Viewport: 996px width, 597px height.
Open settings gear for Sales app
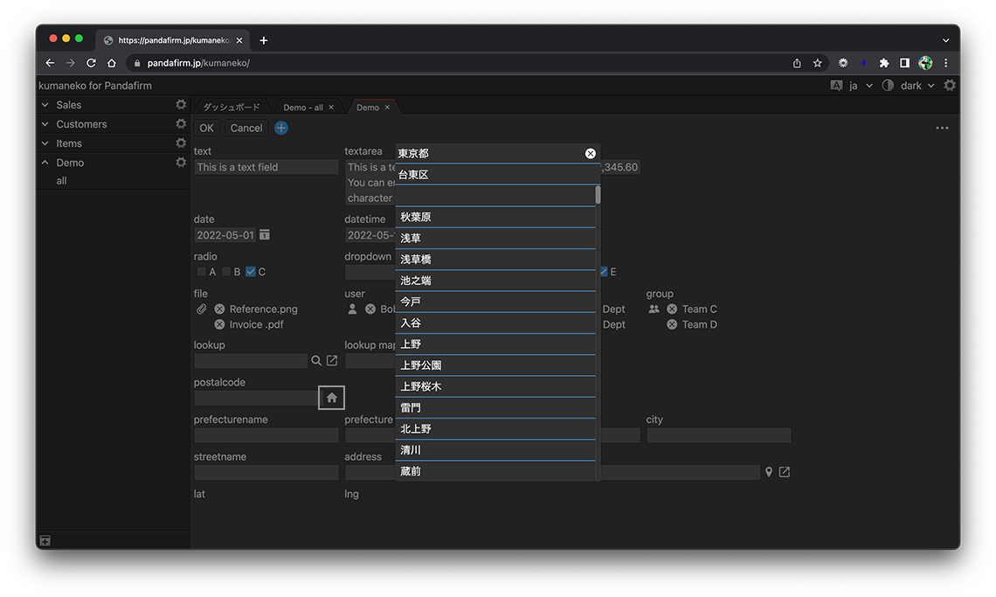(181, 105)
